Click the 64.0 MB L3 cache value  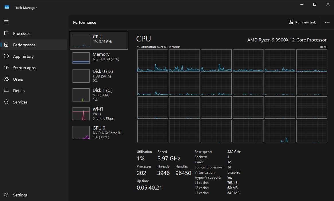(x=233, y=193)
